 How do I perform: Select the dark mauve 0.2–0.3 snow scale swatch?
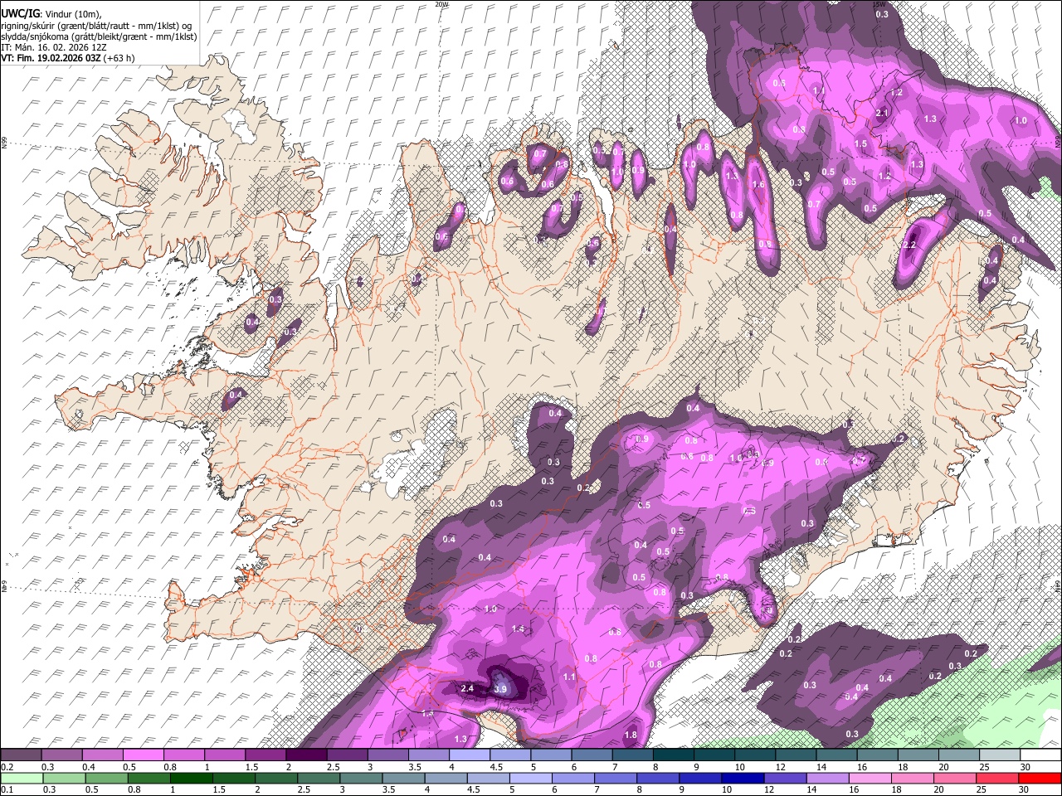21,755
